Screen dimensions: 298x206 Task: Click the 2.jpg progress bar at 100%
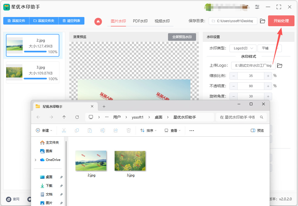pos(35,52)
